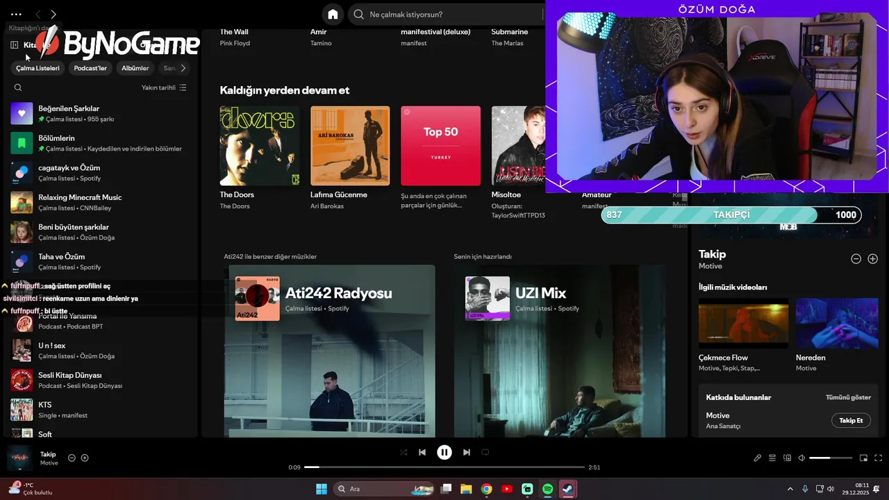Open 'Taha ve Özüm' blend playlist

pyautogui.click(x=101, y=261)
